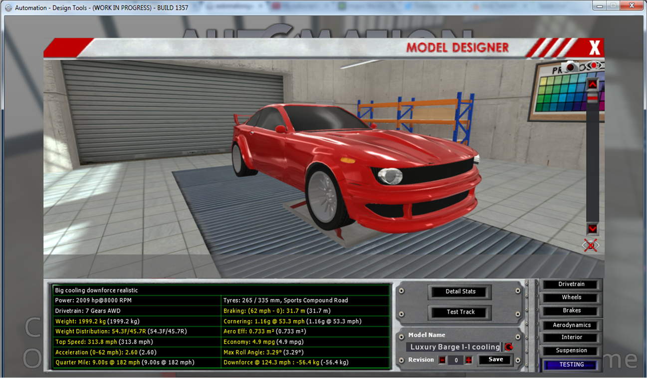Open the Interior tab
The width and height of the screenshot is (647, 378).
point(571,338)
